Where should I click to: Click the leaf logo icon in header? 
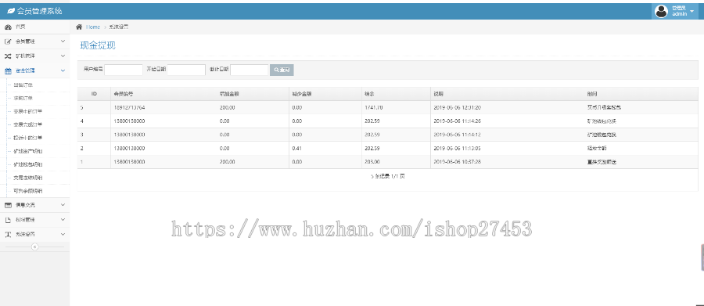(x=11, y=11)
